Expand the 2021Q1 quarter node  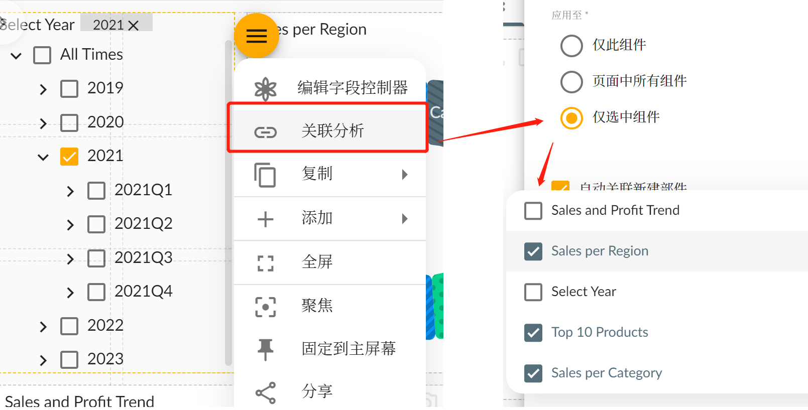tap(70, 191)
